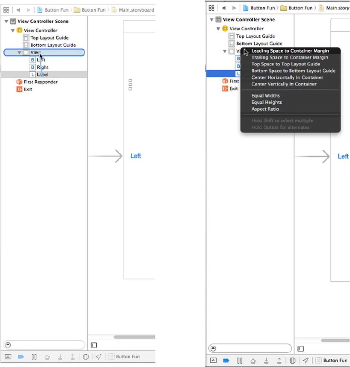Image resolution: width=350 pixels, height=367 pixels.
Task: Choose Top Space to Top Layout Guide
Action: [290, 64]
